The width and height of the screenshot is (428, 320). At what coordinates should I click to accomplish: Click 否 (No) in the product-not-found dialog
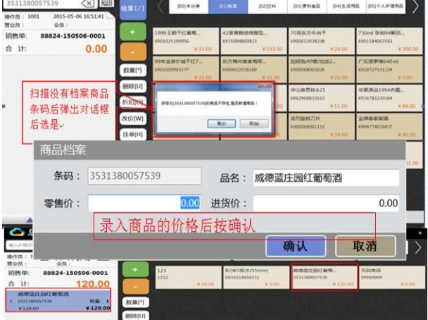254,123
